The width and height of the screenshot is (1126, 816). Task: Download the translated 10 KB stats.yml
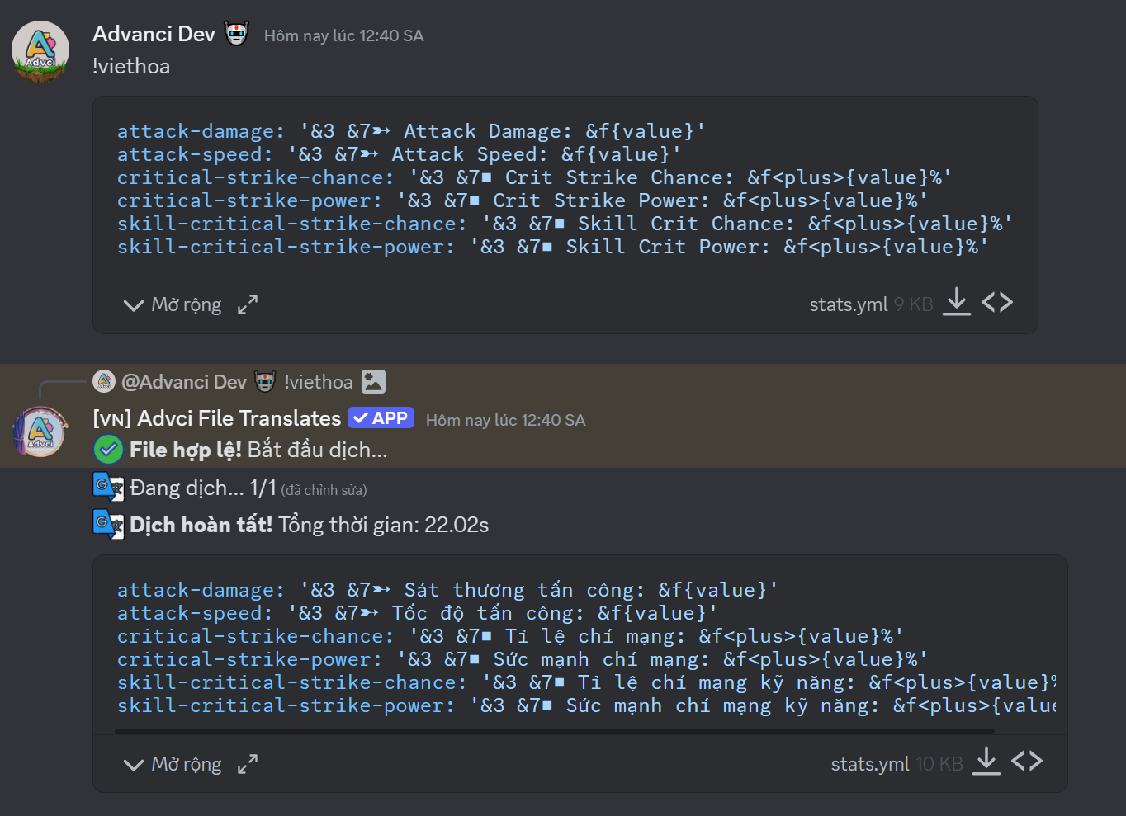[x=986, y=762]
